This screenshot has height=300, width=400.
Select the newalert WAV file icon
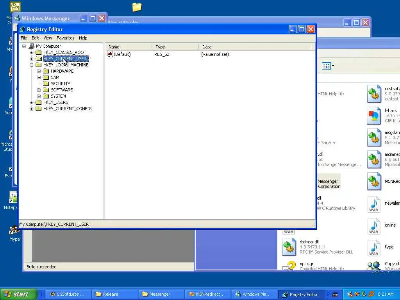tap(374, 204)
